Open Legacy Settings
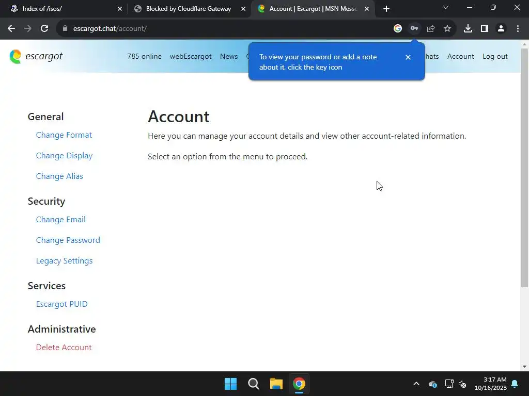The height and width of the screenshot is (396, 529). [64, 261]
